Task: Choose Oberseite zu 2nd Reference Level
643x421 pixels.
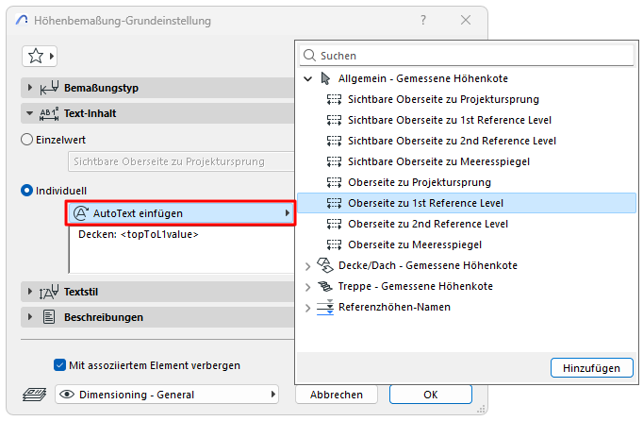Action: pos(467,224)
